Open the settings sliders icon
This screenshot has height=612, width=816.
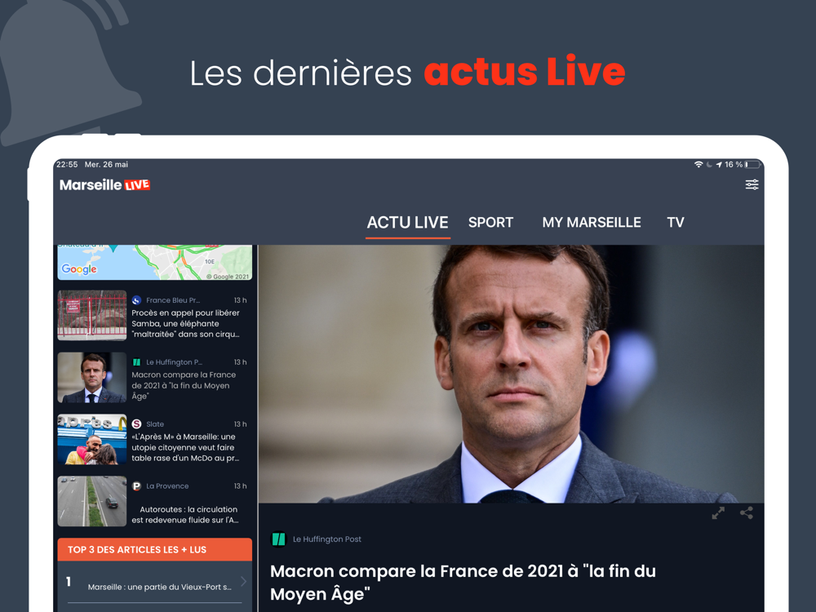tap(752, 184)
